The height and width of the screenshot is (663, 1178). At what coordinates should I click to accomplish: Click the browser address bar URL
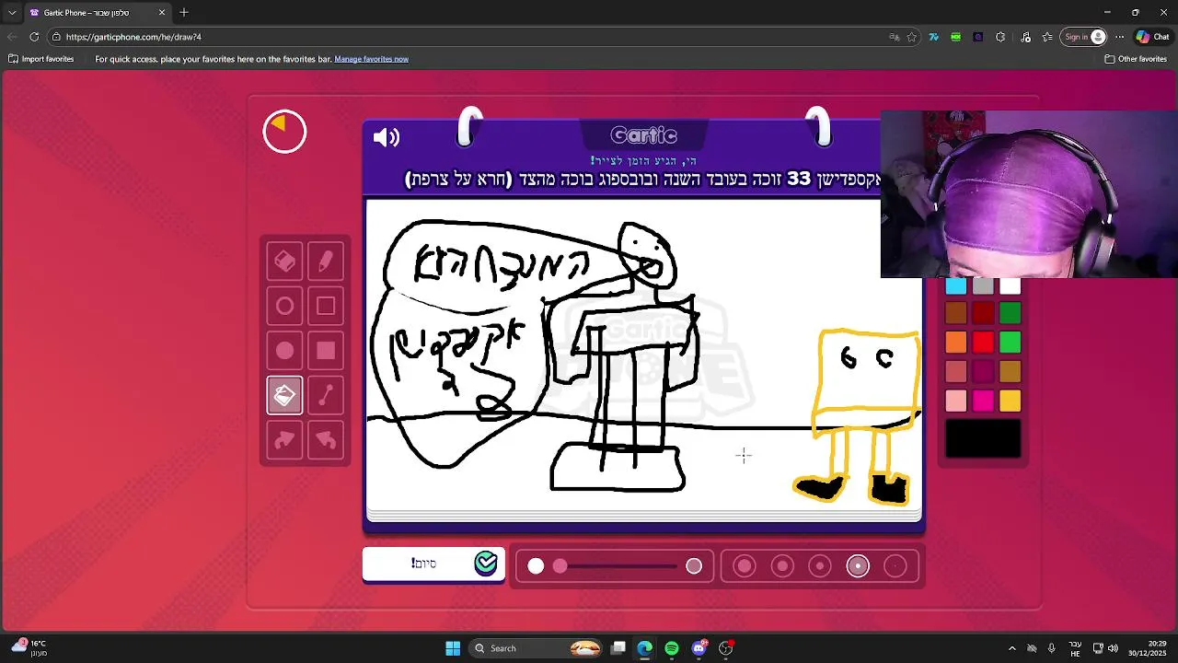[x=133, y=37]
